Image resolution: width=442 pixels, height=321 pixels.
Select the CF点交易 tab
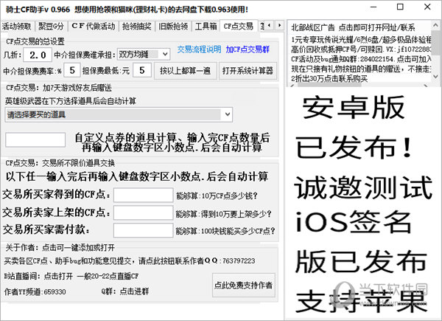tap(239, 26)
